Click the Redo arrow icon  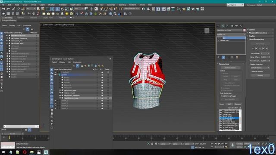tap(8, 9)
